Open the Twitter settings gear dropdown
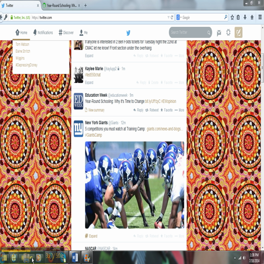The height and width of the screenshot is (264, 264). pos(228,33)
